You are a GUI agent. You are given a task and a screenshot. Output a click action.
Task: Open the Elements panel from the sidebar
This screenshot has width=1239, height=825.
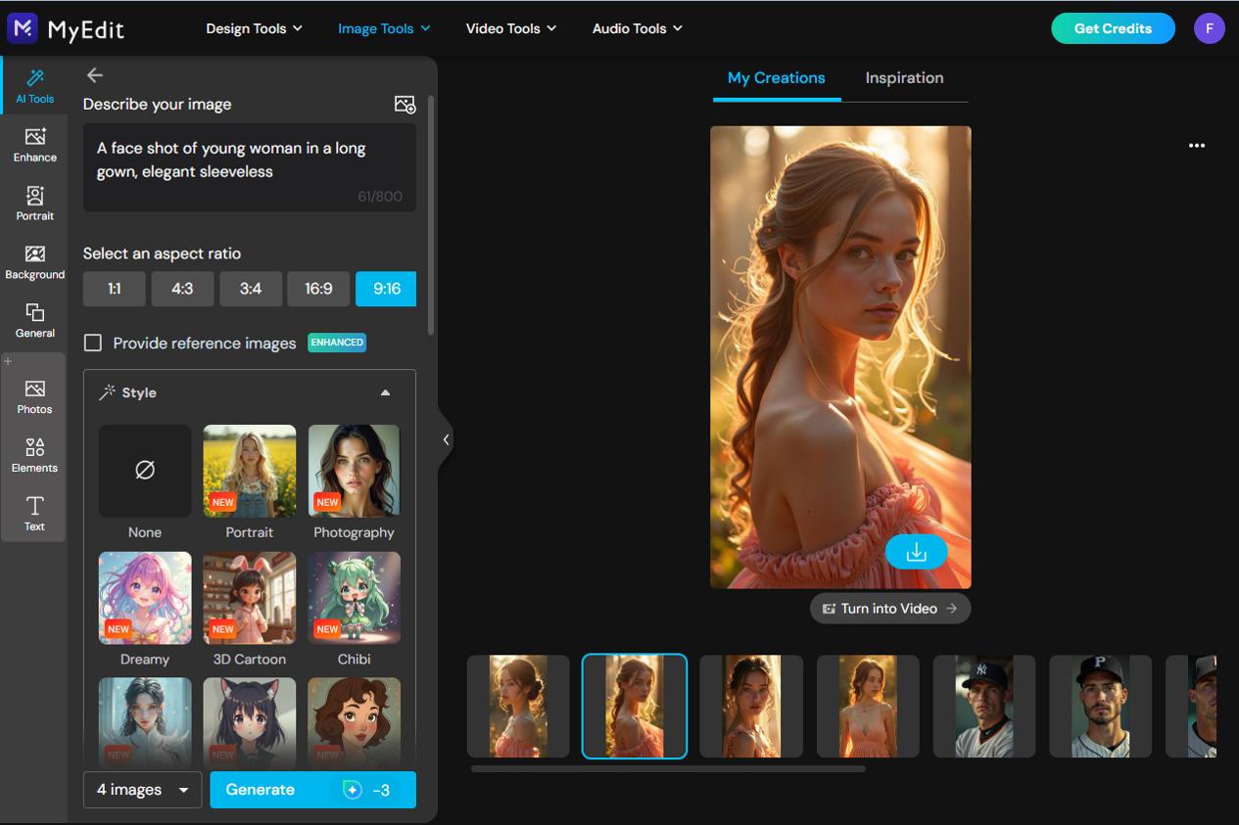pos(34,453)
